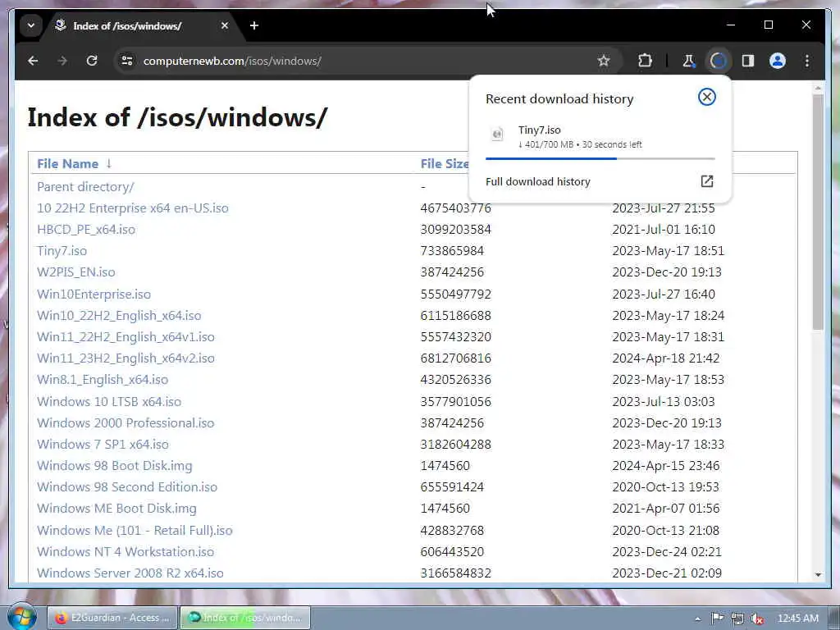
Task: Reload the current page
Action: point(92,61)
